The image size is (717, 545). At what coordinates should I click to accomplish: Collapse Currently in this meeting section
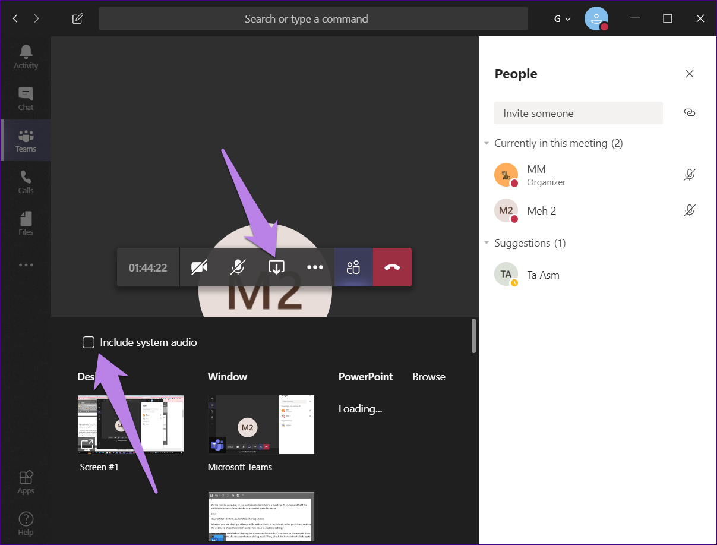click(487, 143)
